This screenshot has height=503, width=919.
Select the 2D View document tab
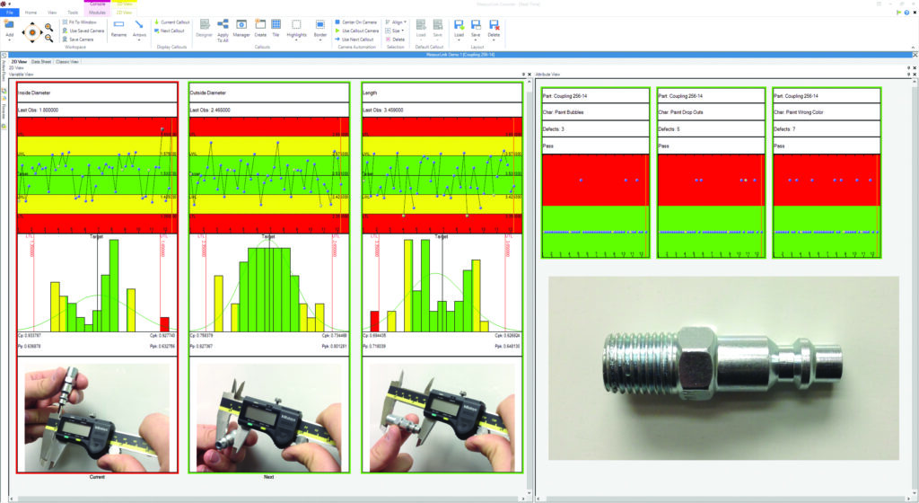19,62
